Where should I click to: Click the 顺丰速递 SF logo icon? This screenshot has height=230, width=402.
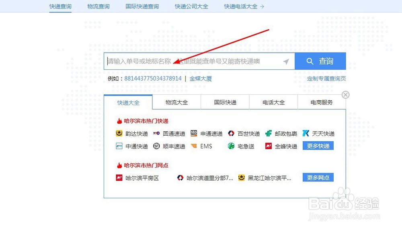156,146
